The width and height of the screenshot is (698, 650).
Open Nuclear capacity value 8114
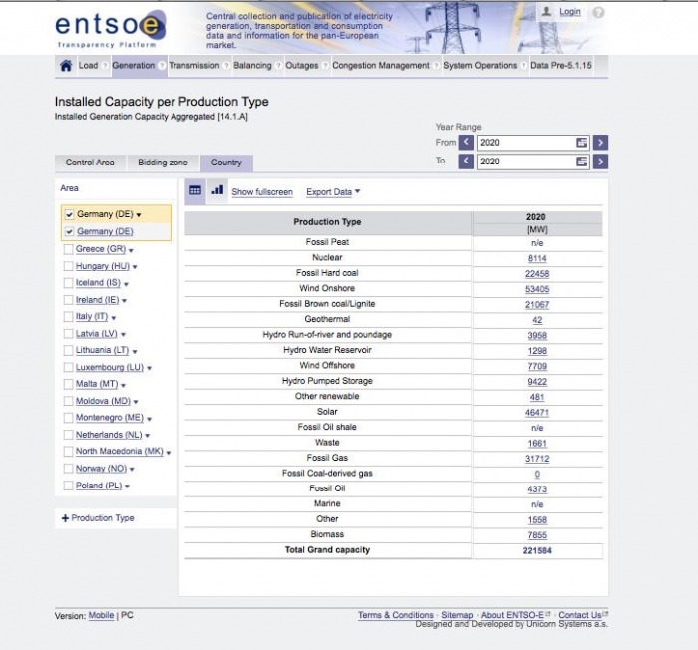click(537, 258)
